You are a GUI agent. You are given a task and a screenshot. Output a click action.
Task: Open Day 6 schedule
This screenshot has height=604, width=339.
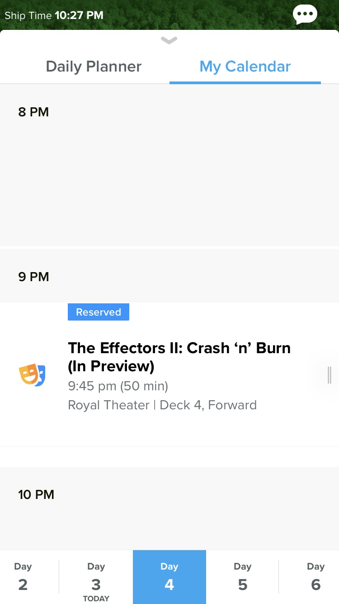coord(315,577)
